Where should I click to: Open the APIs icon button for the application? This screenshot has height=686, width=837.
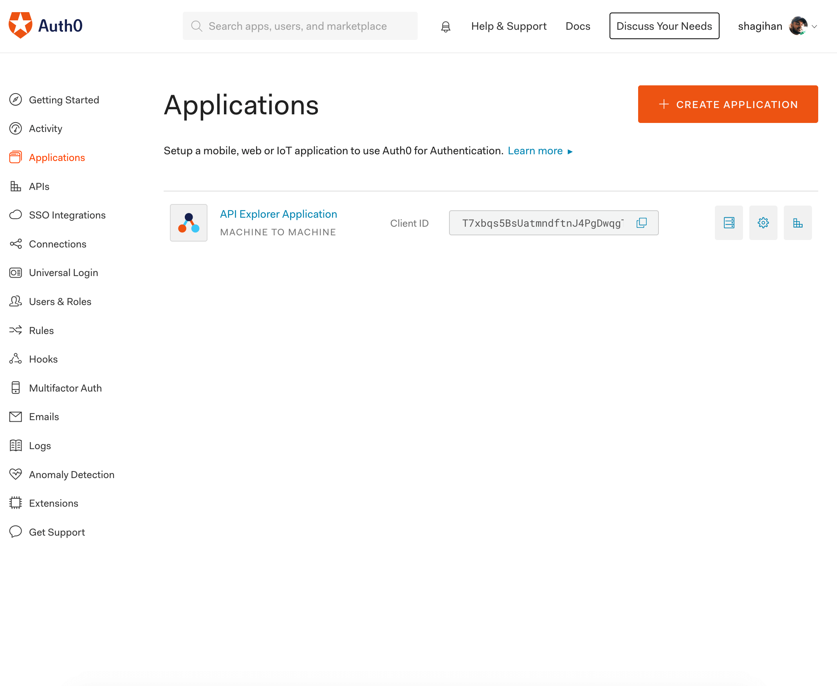pyautogui.click(x=797, y=223)
